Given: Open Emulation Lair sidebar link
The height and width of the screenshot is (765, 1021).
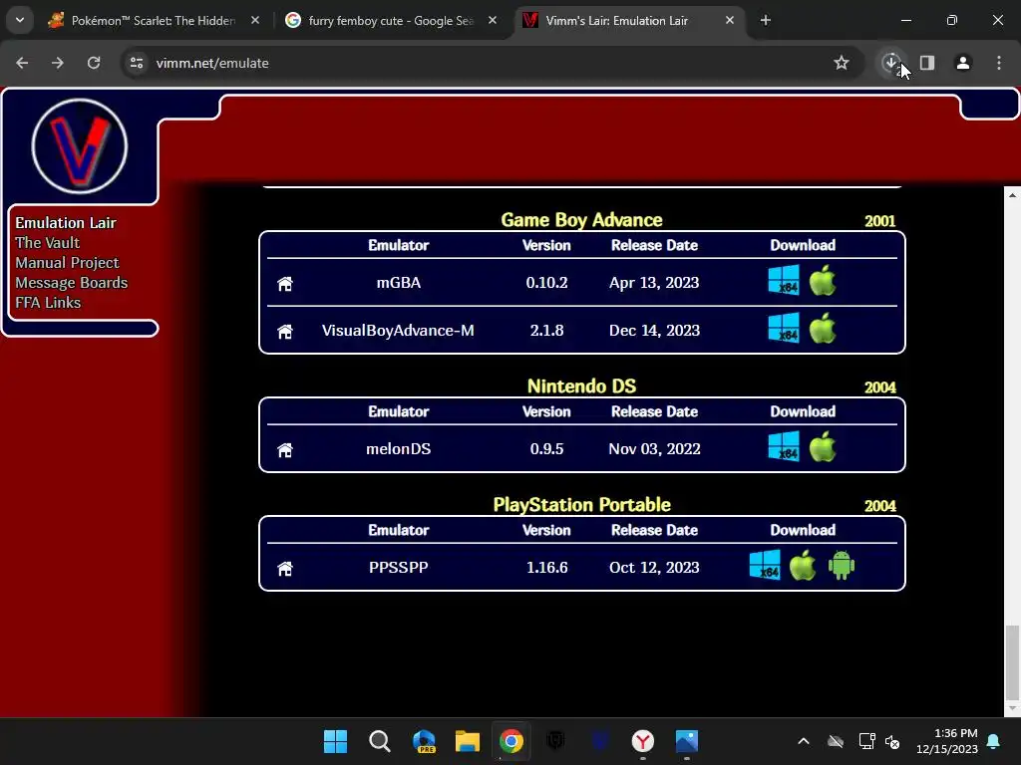Looking at the screenshot, I should 65,222.
